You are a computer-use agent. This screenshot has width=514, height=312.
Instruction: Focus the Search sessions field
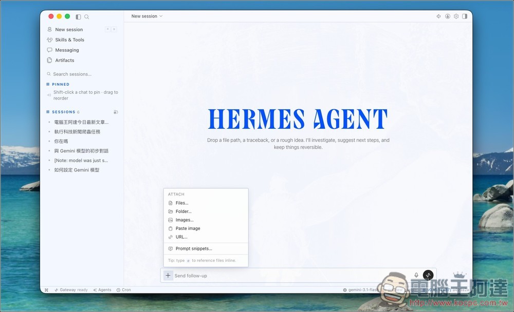(82, 74)
